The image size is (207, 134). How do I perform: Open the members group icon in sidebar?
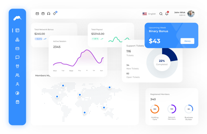click(18, 75)
